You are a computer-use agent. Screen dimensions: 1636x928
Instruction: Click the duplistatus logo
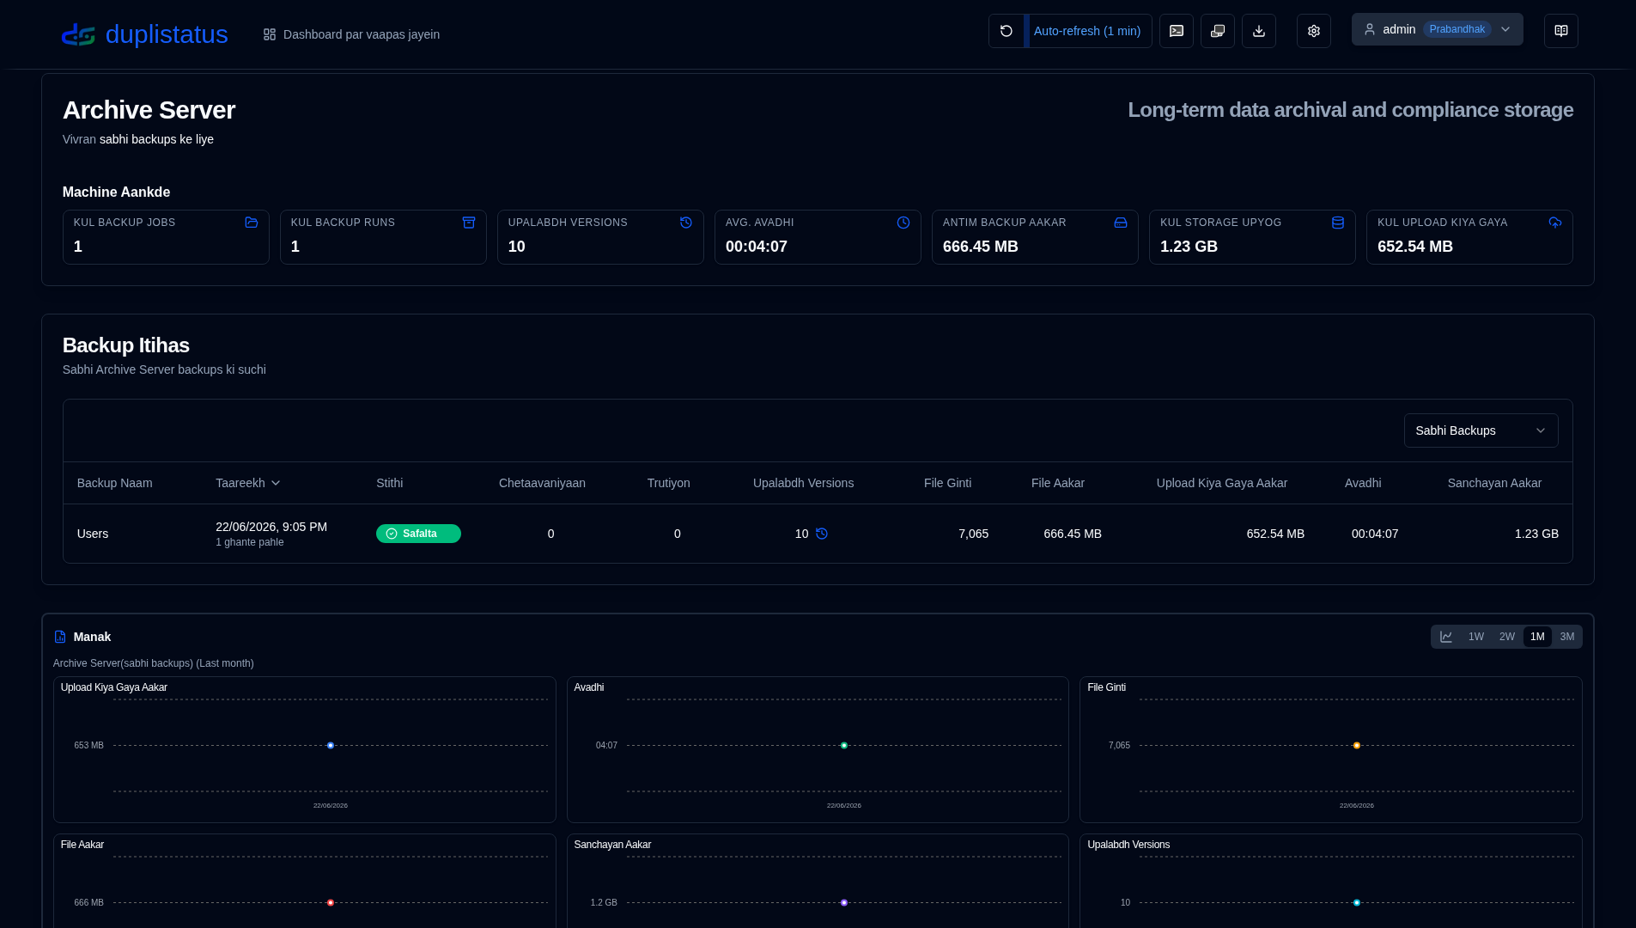[144, 34]
